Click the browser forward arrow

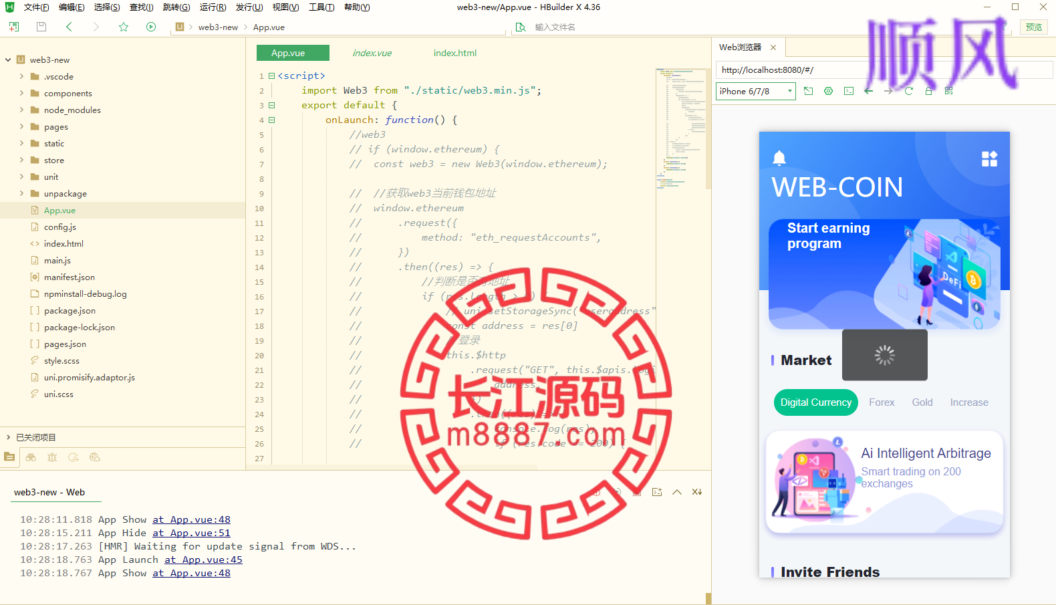pos(888,91)
